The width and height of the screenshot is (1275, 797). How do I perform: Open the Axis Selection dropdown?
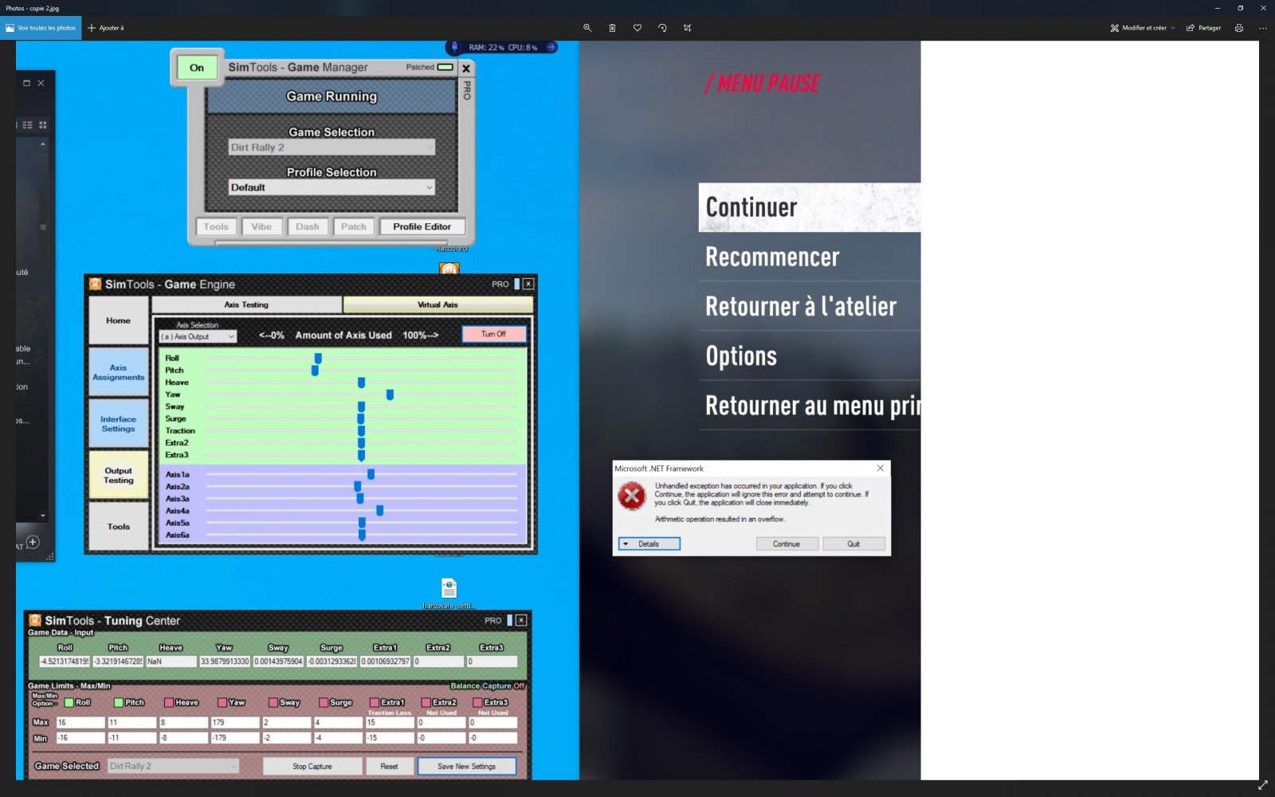point(198,336)
